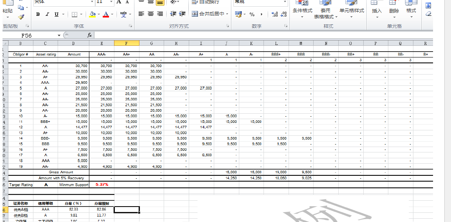Expand the borders dropdown arrow
Viewport: 451px width, 222px height.
coord(81,14)
